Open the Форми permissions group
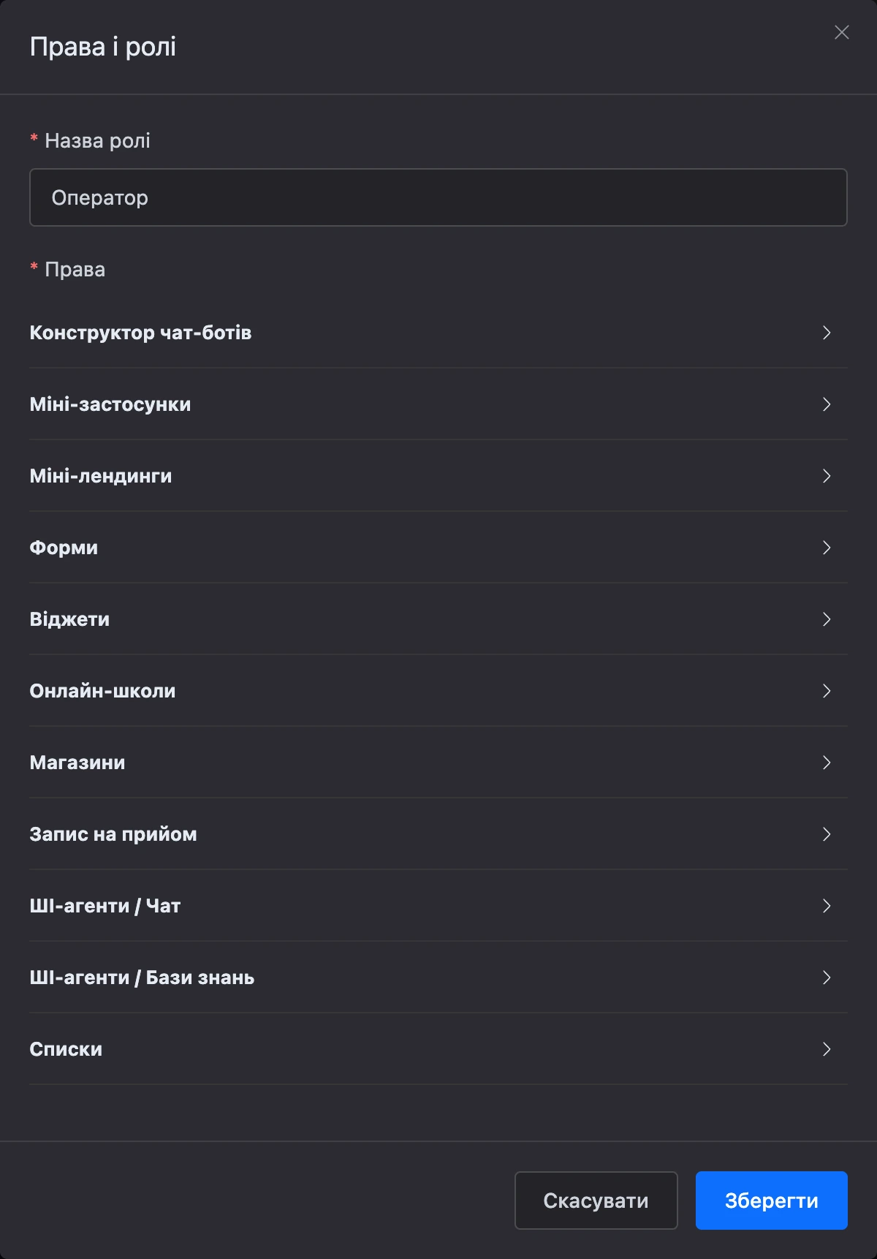877x1259 pixels. [x=438, y=548]
